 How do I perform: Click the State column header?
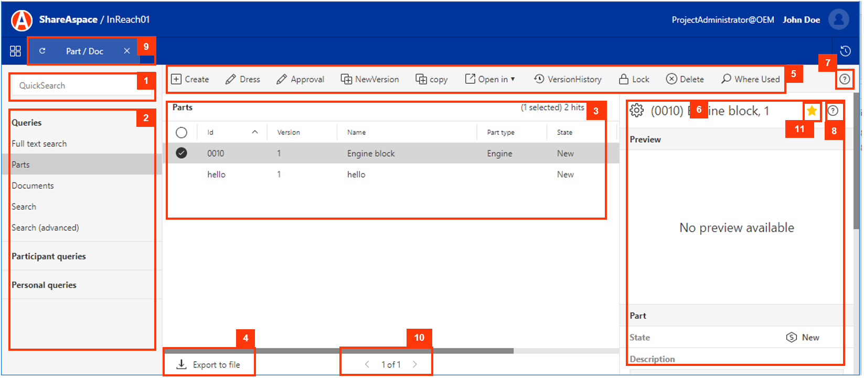pos(564,132)
